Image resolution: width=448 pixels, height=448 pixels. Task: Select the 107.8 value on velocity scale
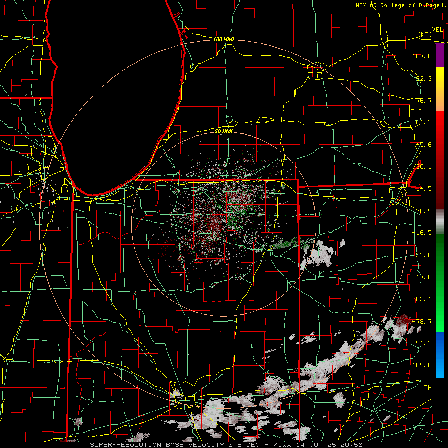point(422,56)
